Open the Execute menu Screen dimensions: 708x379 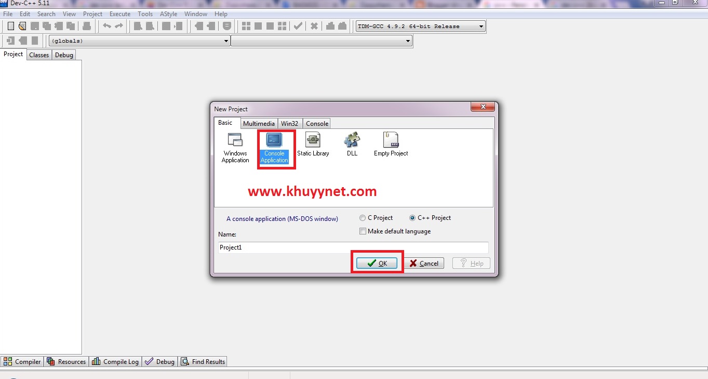click(x=120, y=14)
